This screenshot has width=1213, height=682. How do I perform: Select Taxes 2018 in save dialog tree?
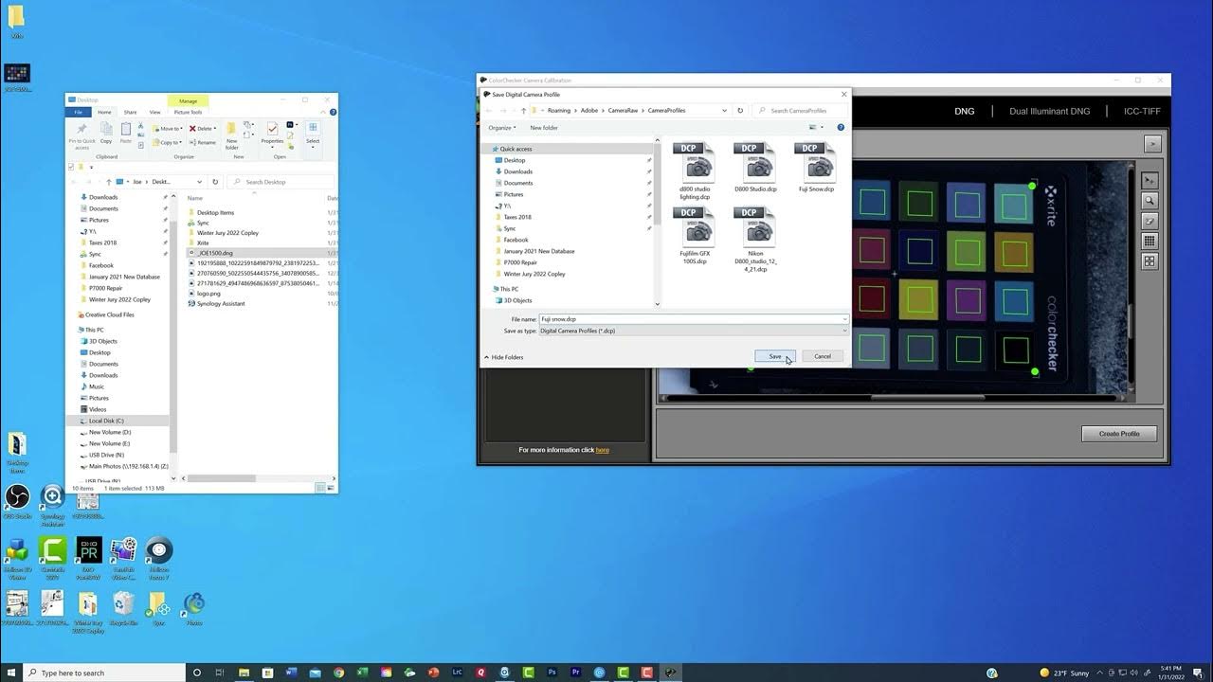pos(517,217)
